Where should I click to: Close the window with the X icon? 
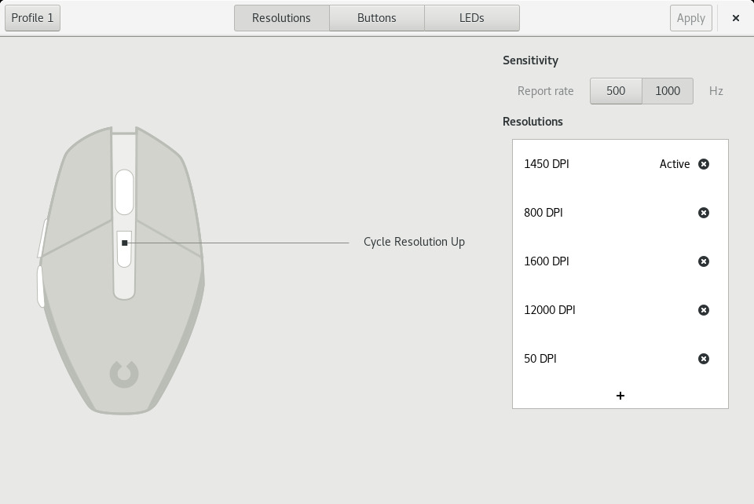pos(736,18)
